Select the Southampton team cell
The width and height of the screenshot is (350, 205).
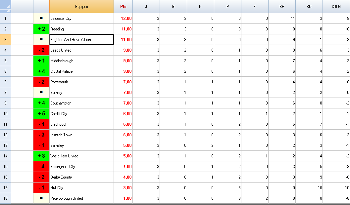pos(81,103)
